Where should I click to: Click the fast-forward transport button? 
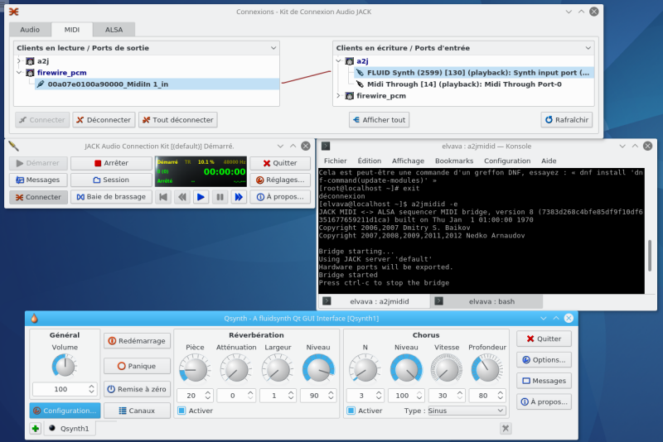coord(239,197)
